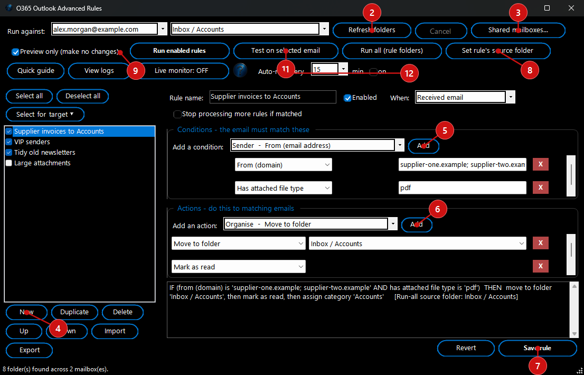This screenshot has width=584, height=375.
Task: Open the Quick guide
Action: tap(36, 71)
